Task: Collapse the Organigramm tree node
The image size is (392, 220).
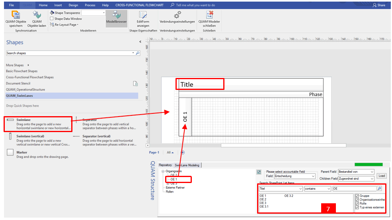Action: (x=163, y=171)
